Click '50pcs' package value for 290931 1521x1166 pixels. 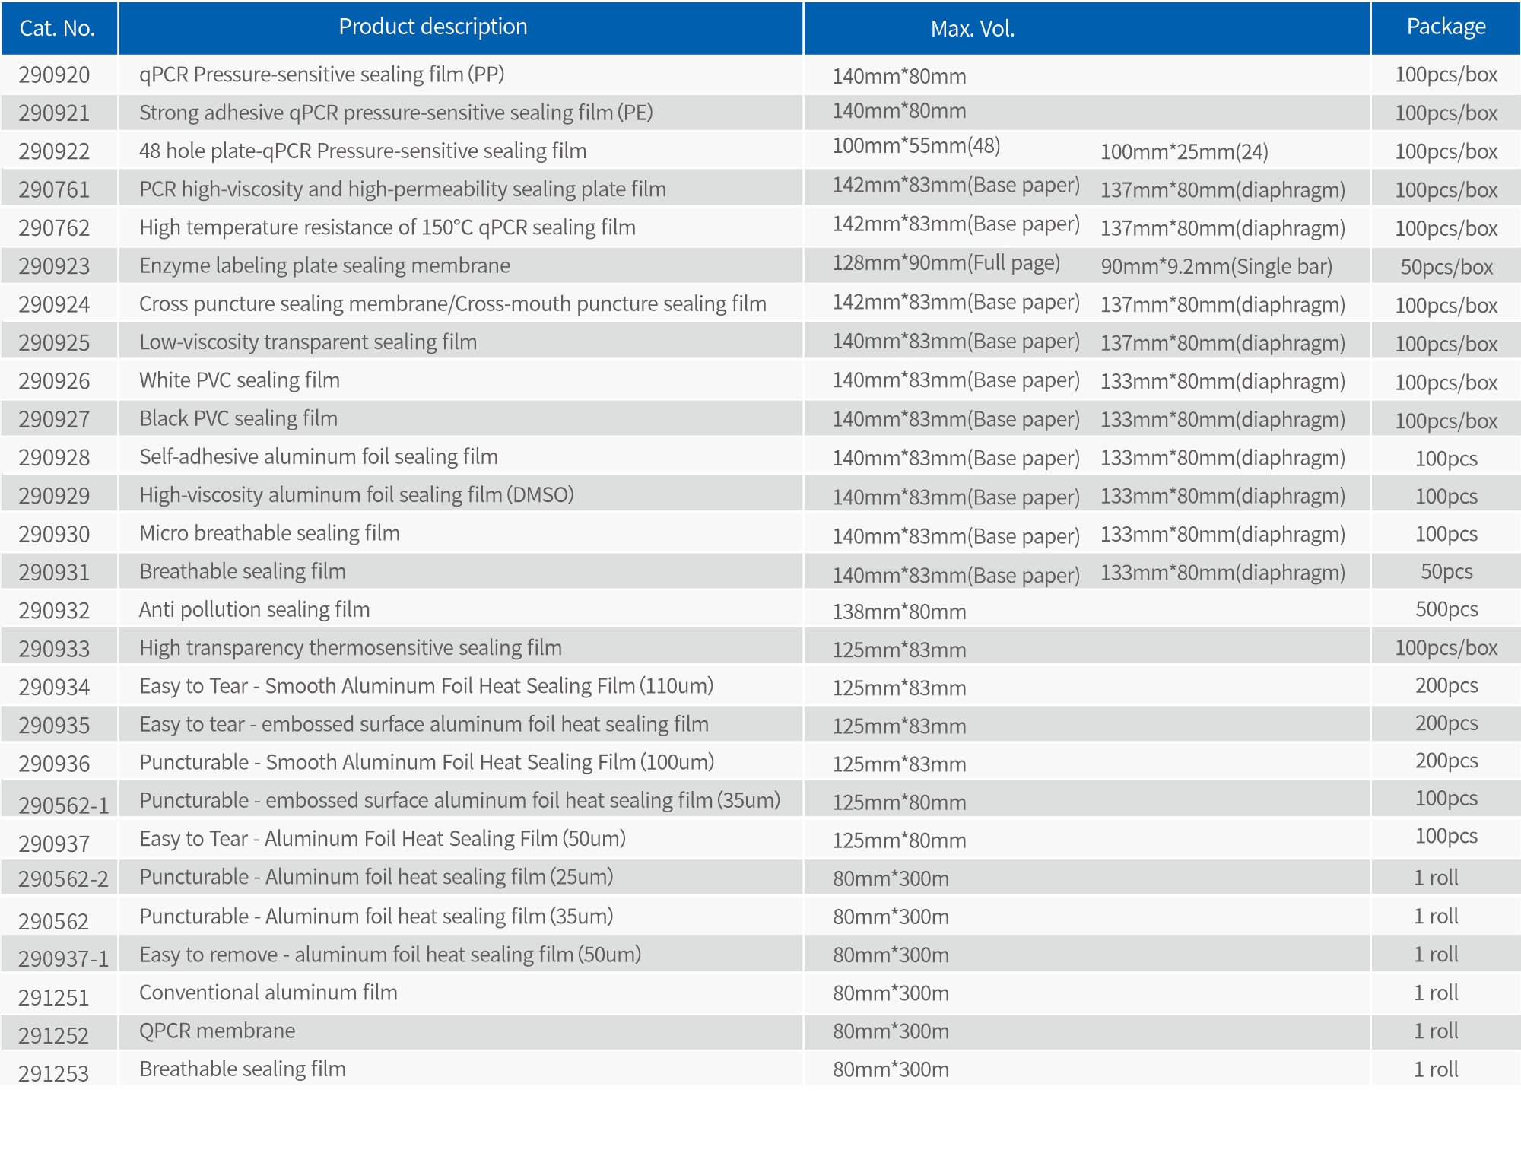[x=1446, y=571]
